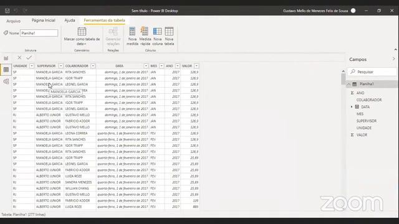Image resolution: width=399 pixels, height=224 pixels.
Task: Click the redo arrow in title bar
Action: [25, 11]
